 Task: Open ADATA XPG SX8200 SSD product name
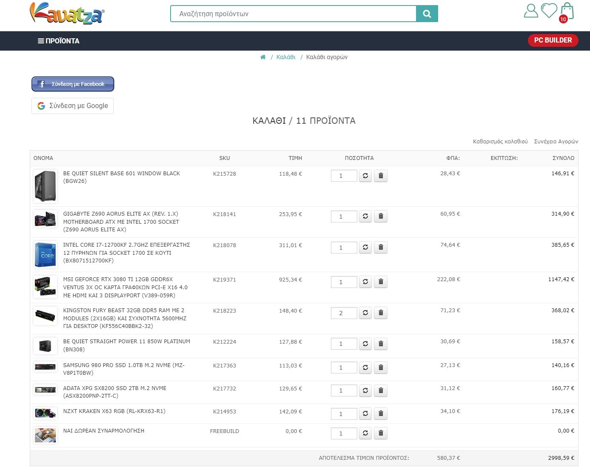pos(115,392)
